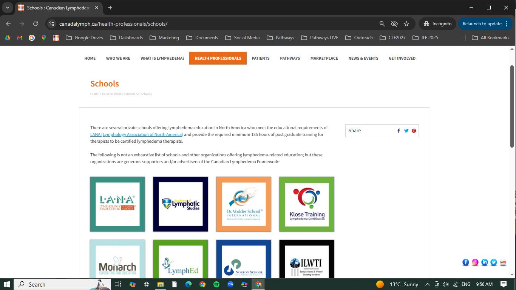Open the Google Drive bookmark icon
516x290 pixels.
pos(8,38)
